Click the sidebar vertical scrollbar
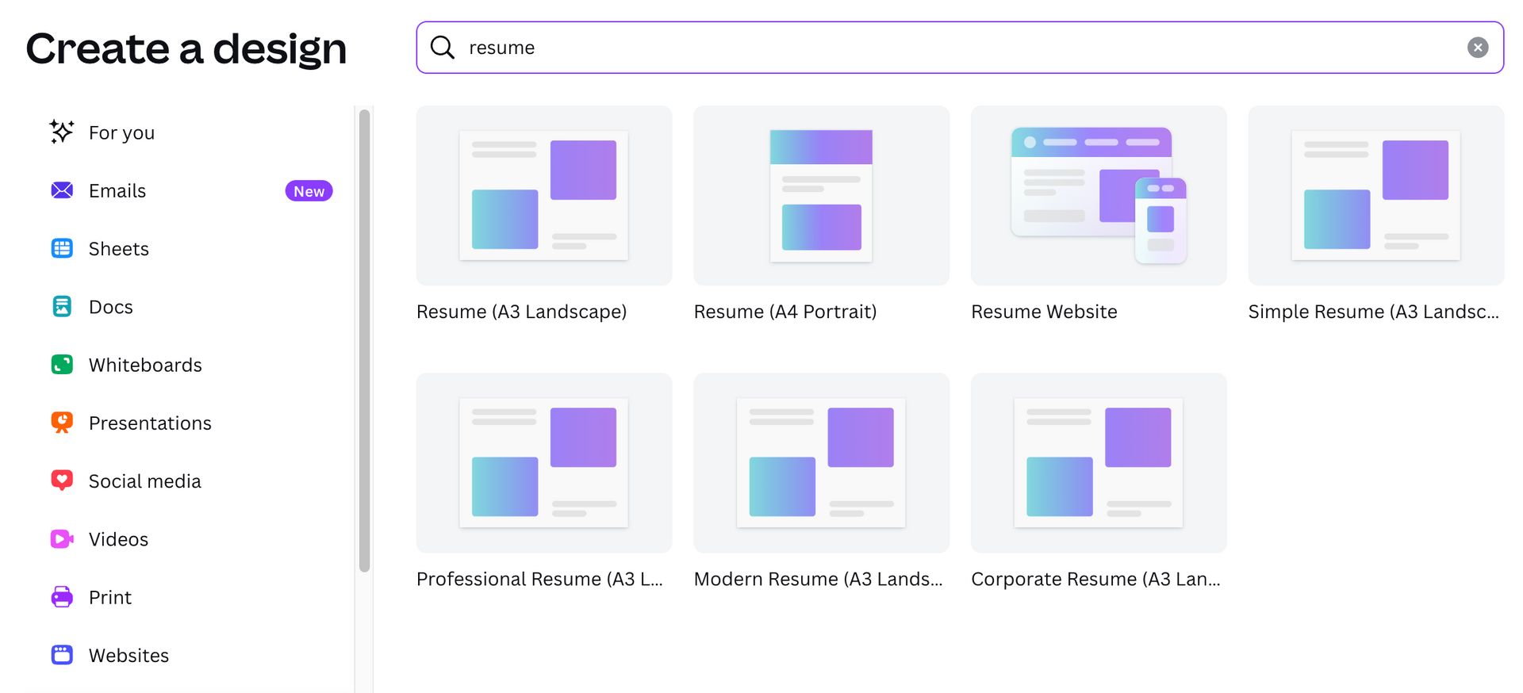This screenshot has height=693, width=1523. click(365, 341)
